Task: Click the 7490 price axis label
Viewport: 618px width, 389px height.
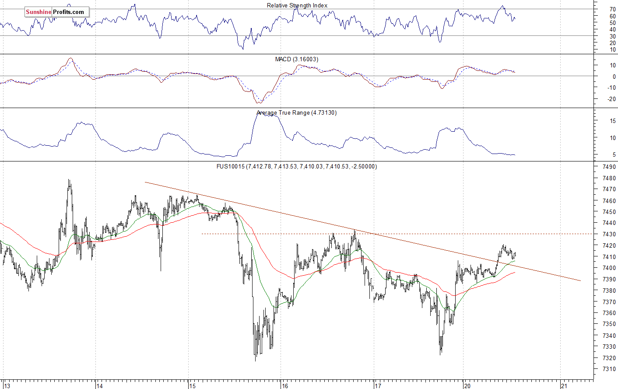Action: (609, 167)
